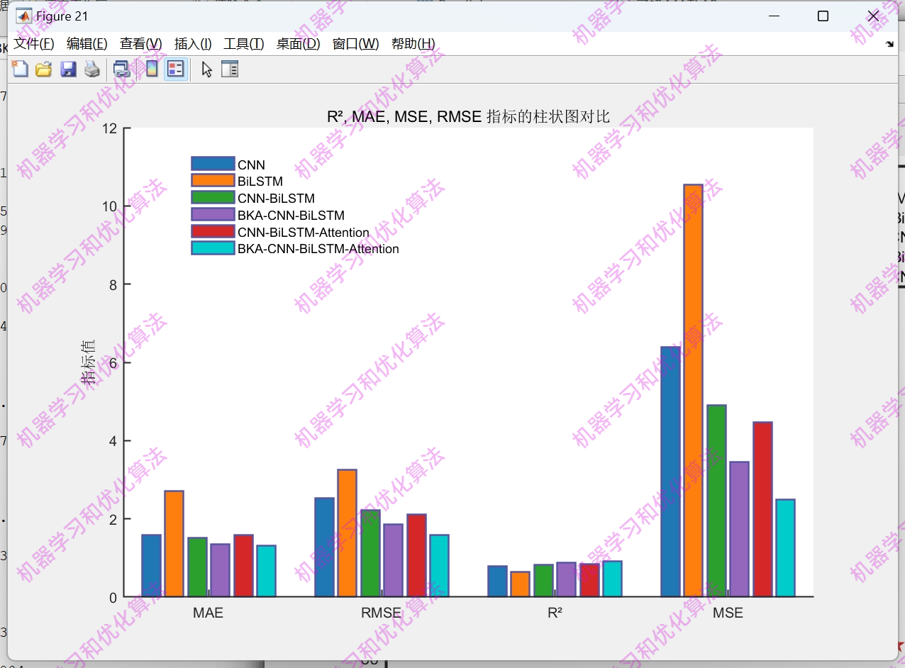Viewport: 905px width, 668px height.
Task: Close the Figure 21 window
Action: point(873,16)
